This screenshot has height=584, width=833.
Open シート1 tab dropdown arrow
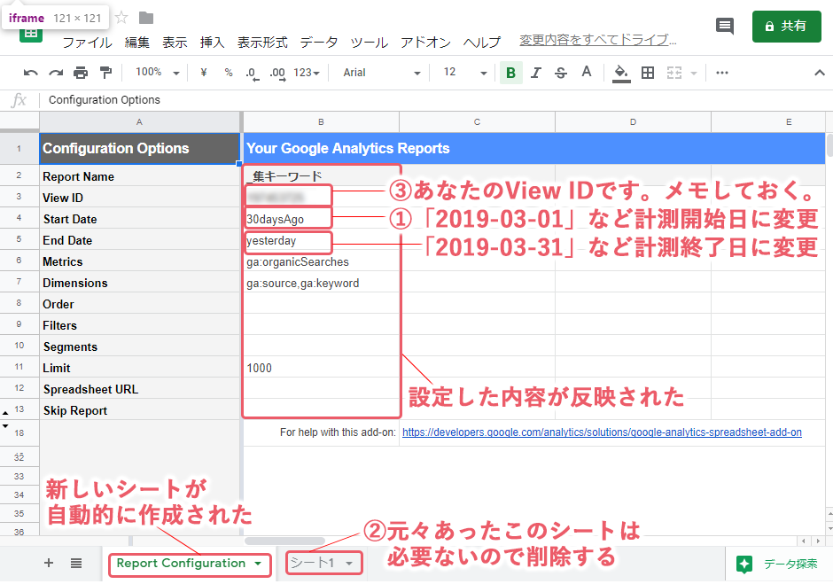pos(349,564)
